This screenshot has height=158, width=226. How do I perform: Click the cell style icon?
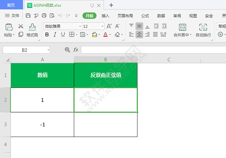[x=82, y=35]
